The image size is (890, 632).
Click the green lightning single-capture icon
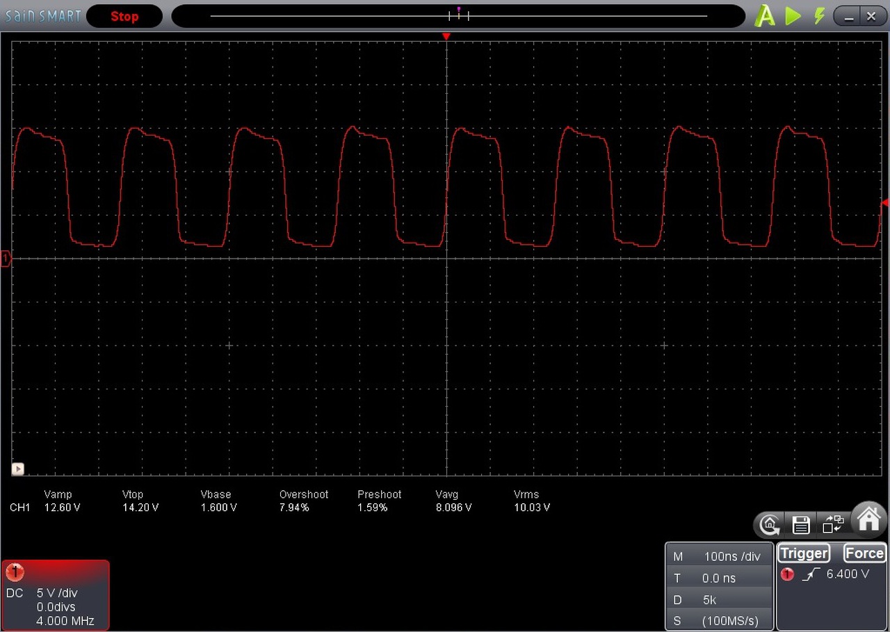tap(820, 15)
